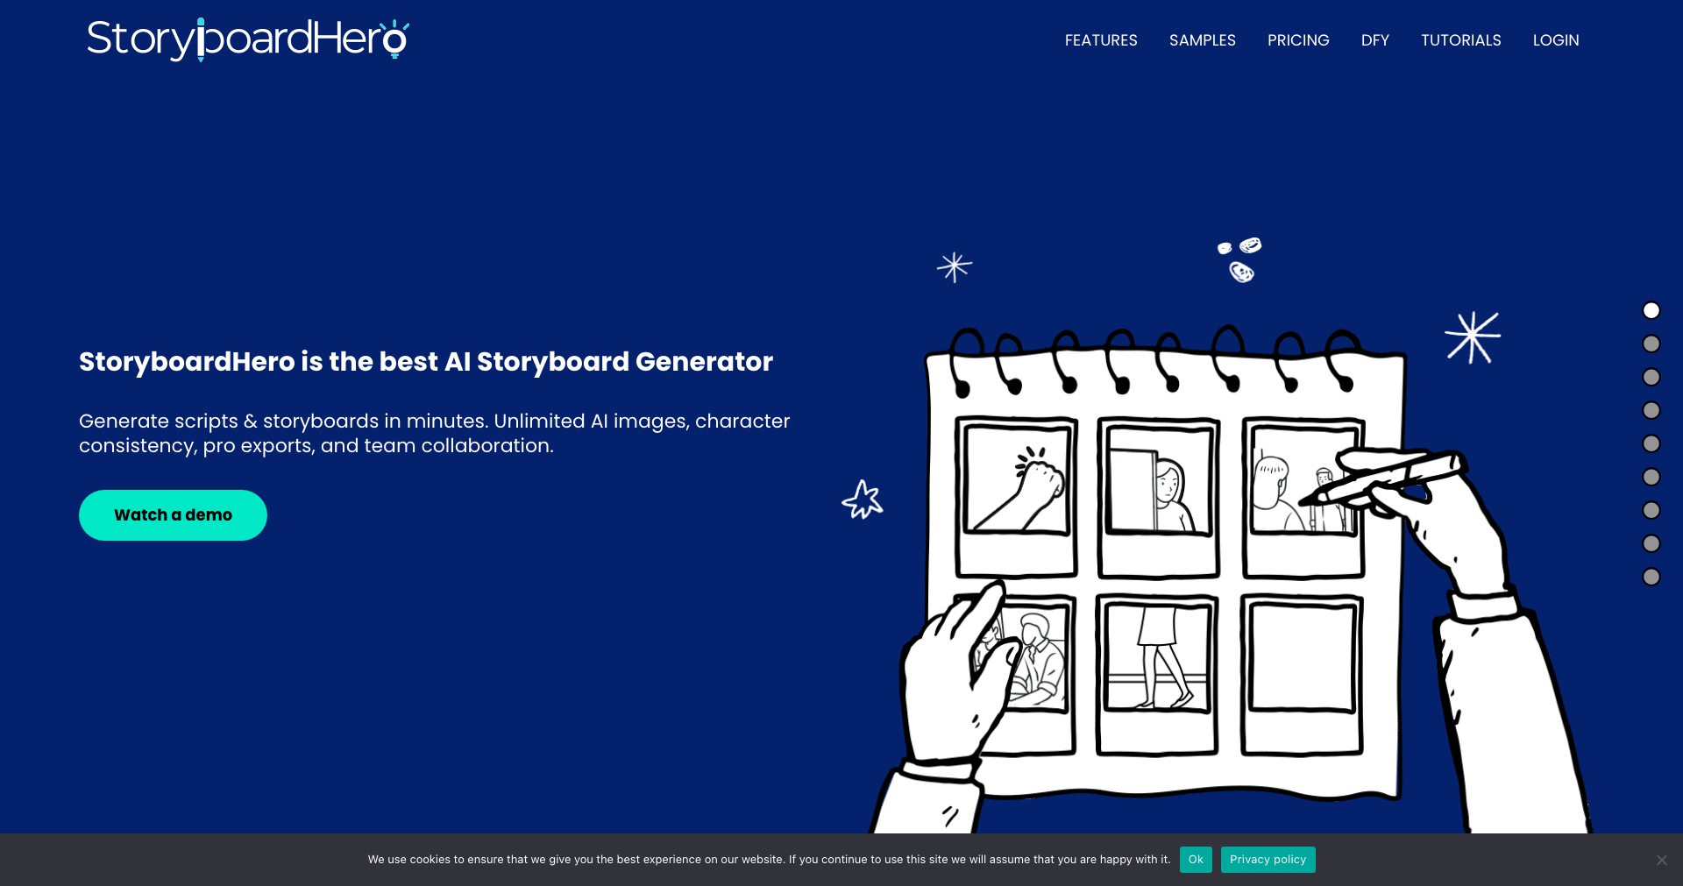Click the LOGIN link
This screenshot has width=1683, height=886.
point(1556,40)
